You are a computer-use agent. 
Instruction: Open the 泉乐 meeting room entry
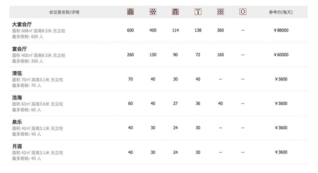tap(17, 122)
